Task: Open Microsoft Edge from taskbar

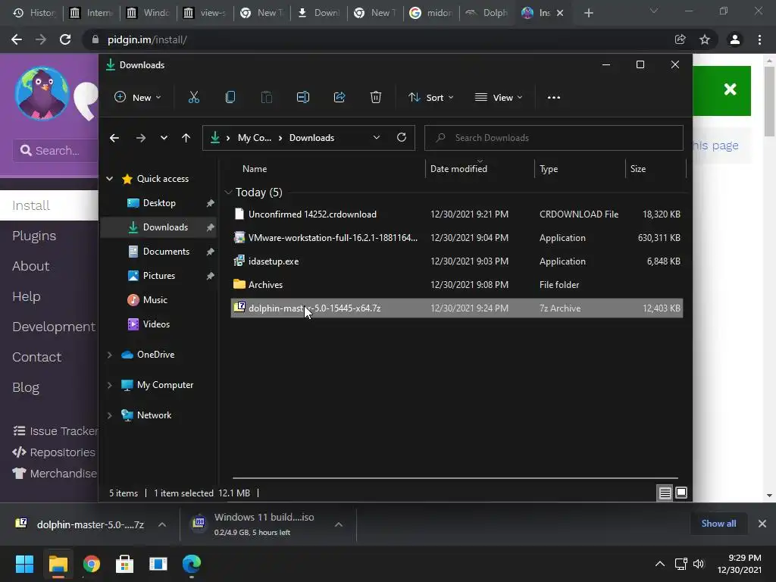Action: (192, 564)
